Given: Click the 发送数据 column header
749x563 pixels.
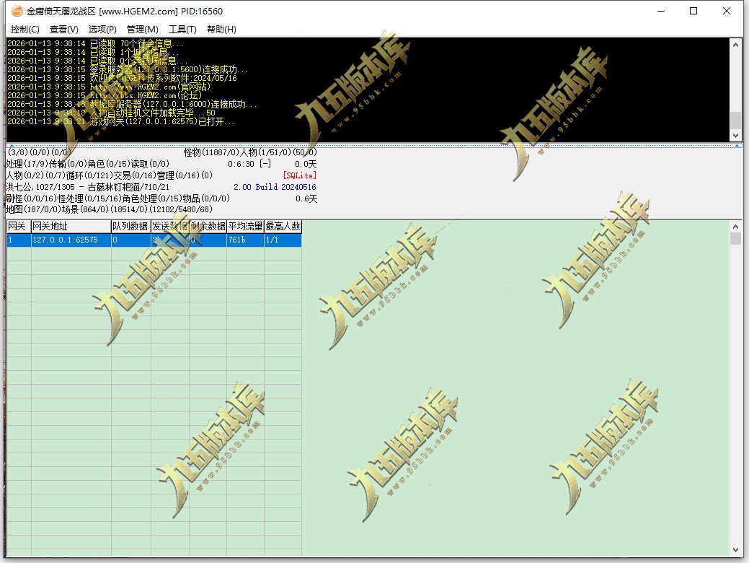Looking at the screenshot, I should tap(170, 226).
